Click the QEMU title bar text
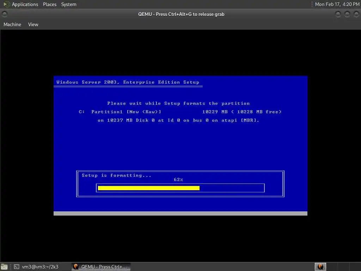Viewport: 361px width, 271px height. coord(181,14)
